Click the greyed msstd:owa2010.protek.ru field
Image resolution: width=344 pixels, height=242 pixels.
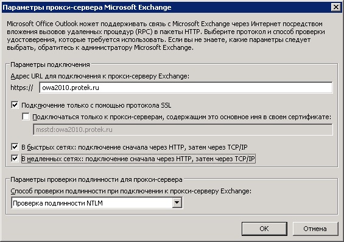[183, 130]
